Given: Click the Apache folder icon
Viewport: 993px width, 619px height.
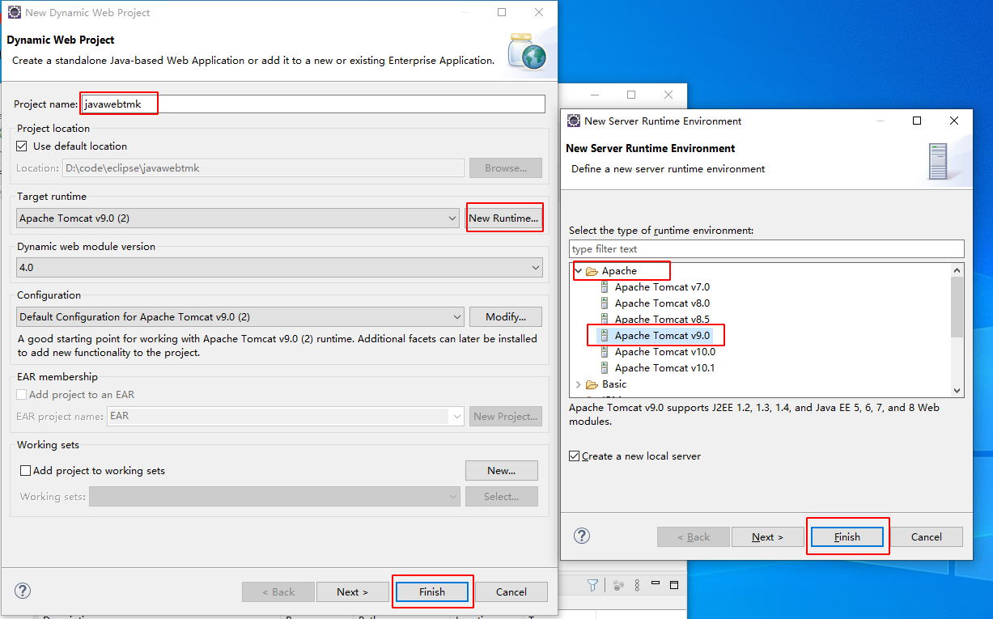Looking at the screenshot, I should tap(592, 271).
